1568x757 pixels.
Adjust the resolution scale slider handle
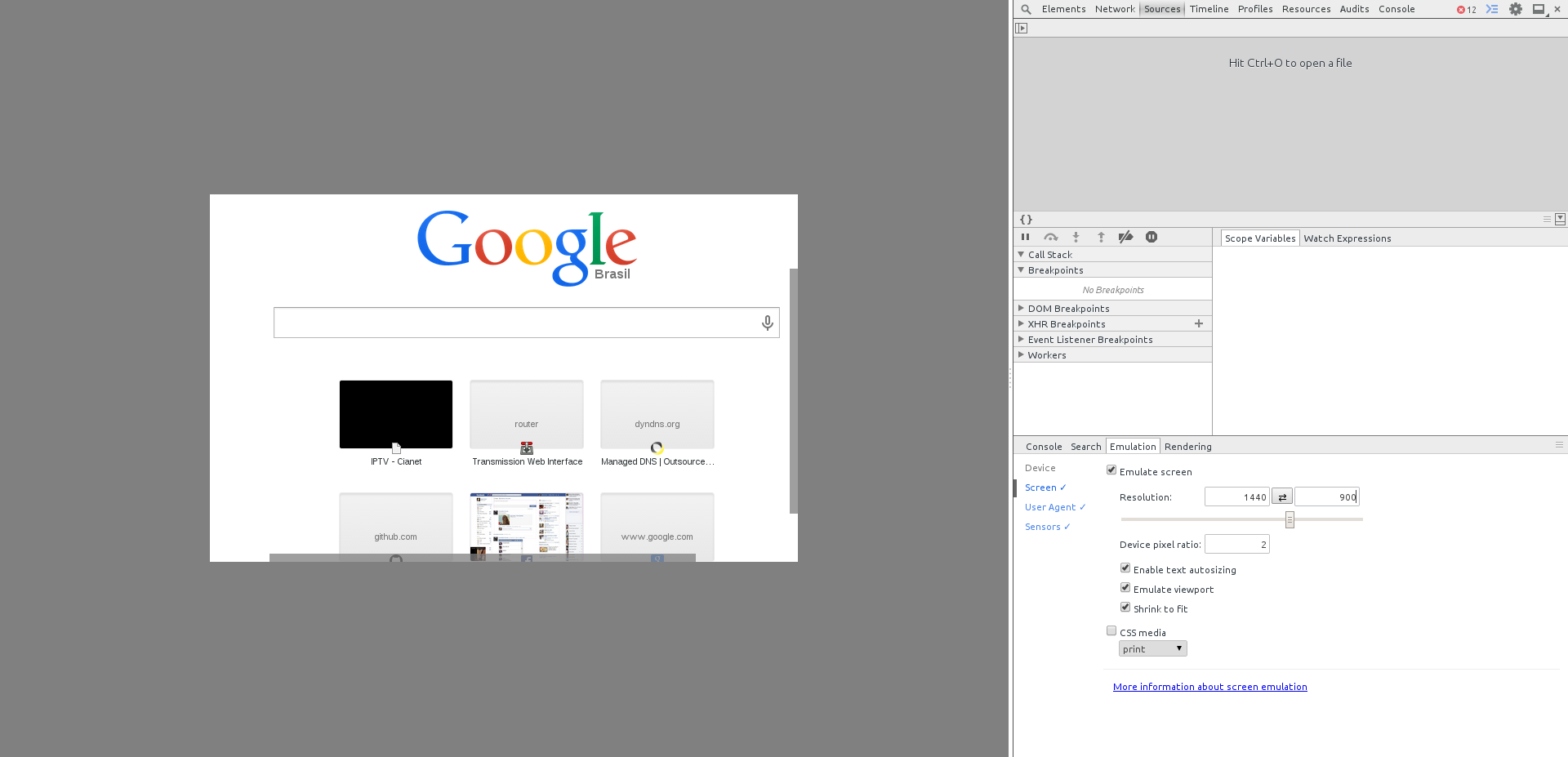pyautogui.click(x=1290, y=519)
